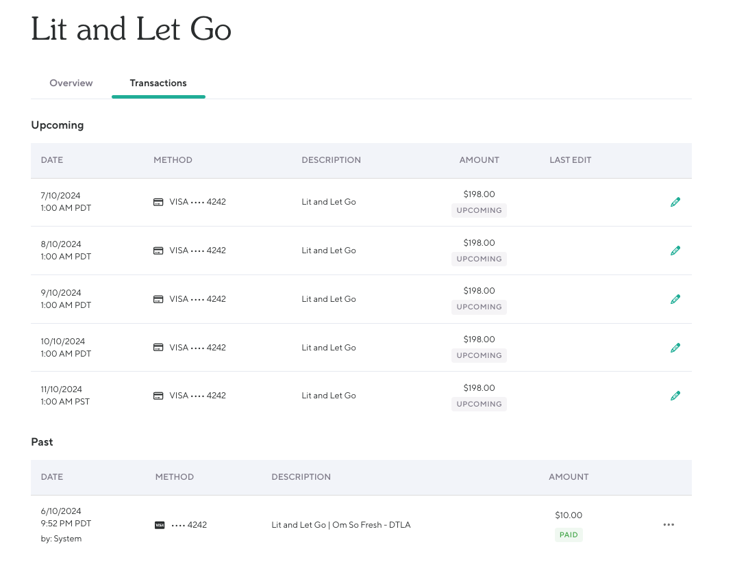Edit the 9/10/2024 upcoming transaction

(x=675, y=299)
